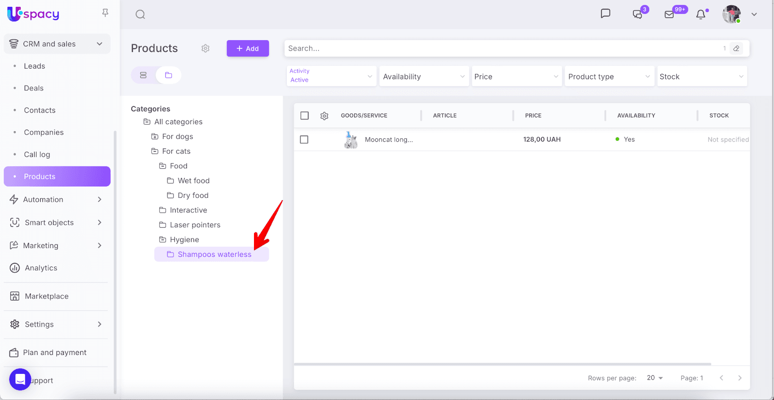The image size is (774, 400).
Task: Check the select-all checkbox in table header
Action: [x=304, y=116]
